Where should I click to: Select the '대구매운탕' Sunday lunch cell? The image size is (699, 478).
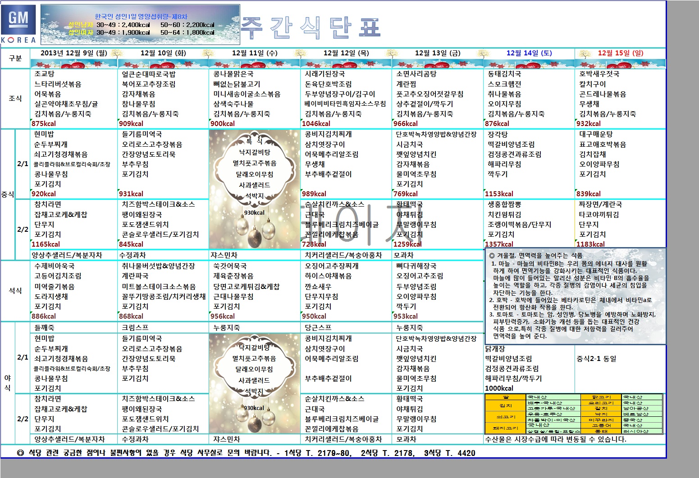click(596, 134)
